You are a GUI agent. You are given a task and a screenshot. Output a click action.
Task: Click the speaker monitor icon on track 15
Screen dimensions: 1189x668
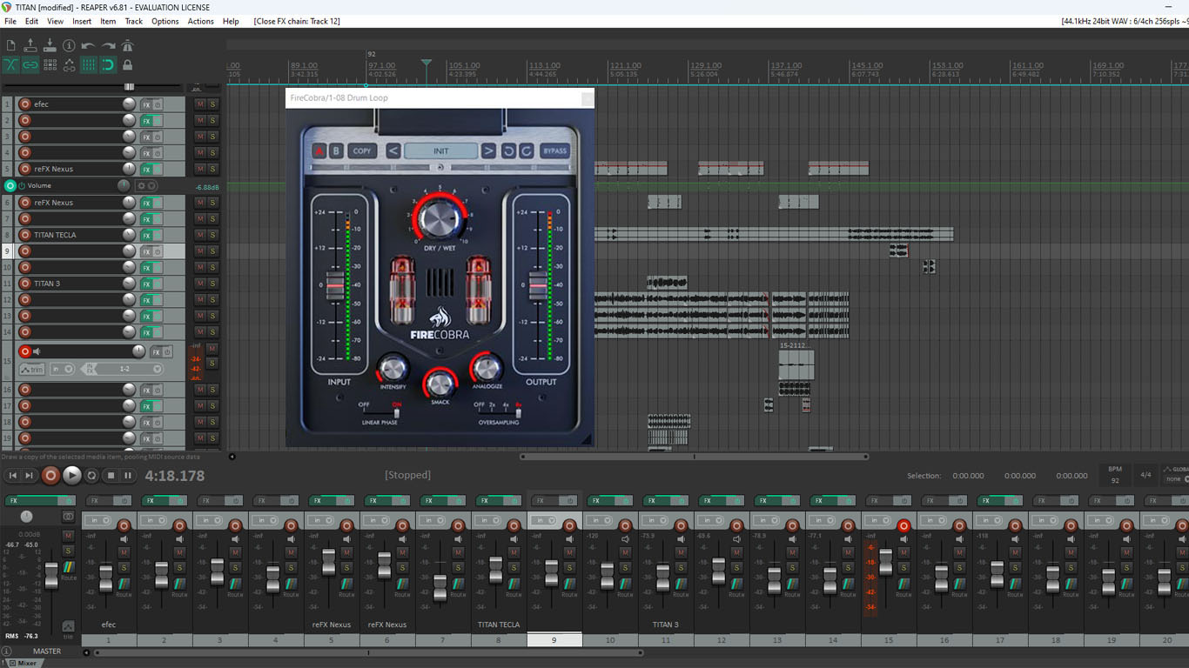pyautogui.click(x=36, y=351)
